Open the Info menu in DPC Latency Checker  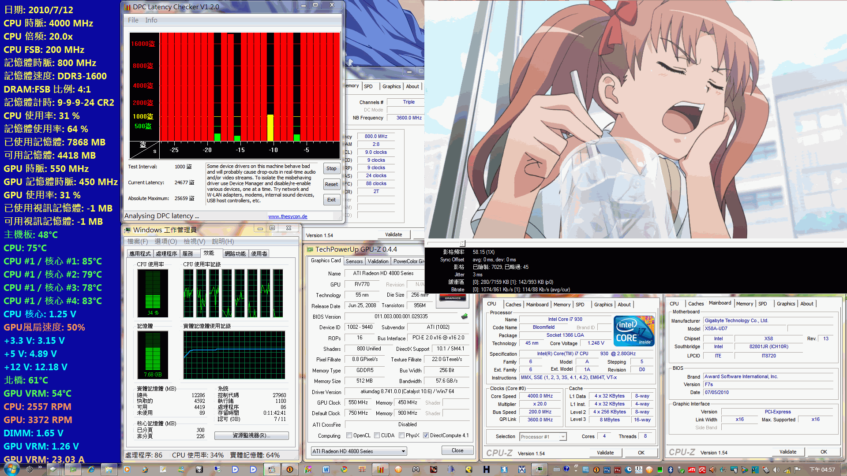coord(151,20)
